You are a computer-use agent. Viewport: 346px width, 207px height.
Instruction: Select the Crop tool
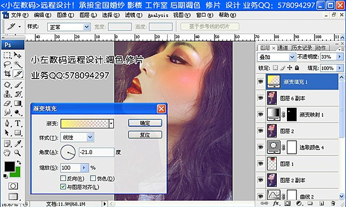click(x=7, y=73)
